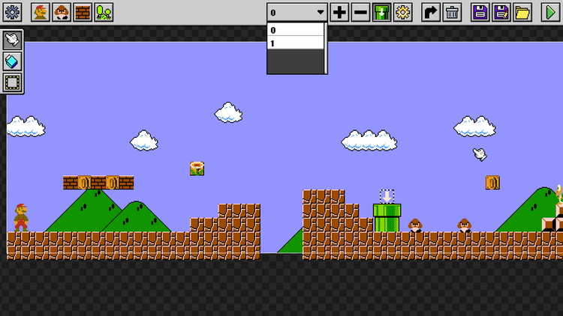This screenshot has width=563, height=316.
Task: Choose area 0 from the dropdown list
Action: pos(295,30)
